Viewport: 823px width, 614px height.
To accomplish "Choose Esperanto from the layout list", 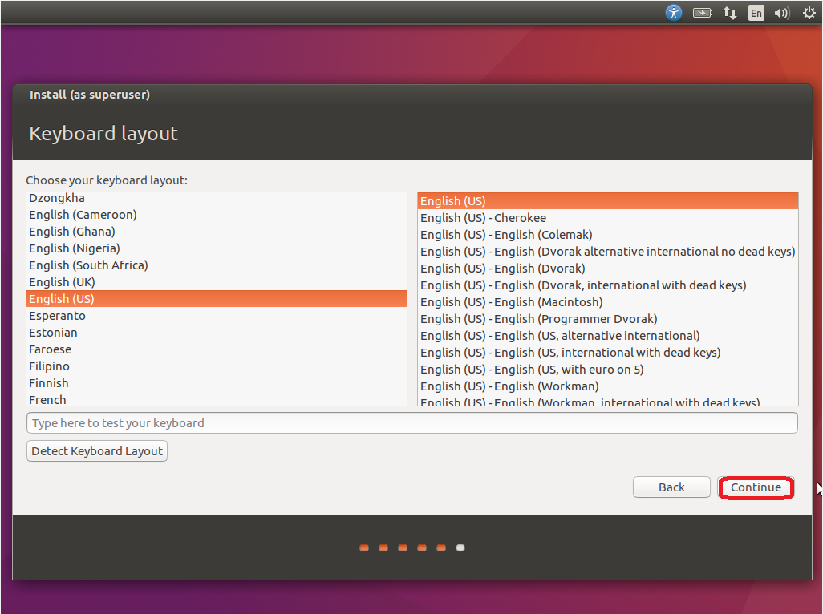I will pos(57,316).
